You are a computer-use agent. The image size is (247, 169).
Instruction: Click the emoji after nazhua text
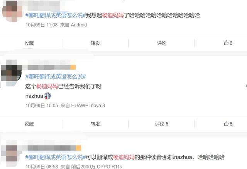coord(47,96)
